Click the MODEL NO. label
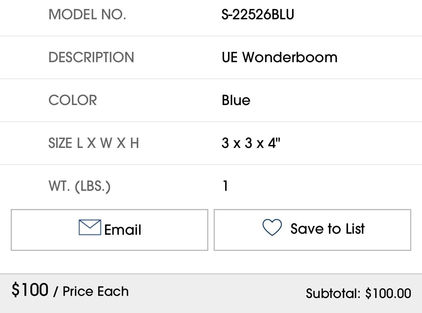Viewport: 422px width, 313px height. tap(87, 15)
